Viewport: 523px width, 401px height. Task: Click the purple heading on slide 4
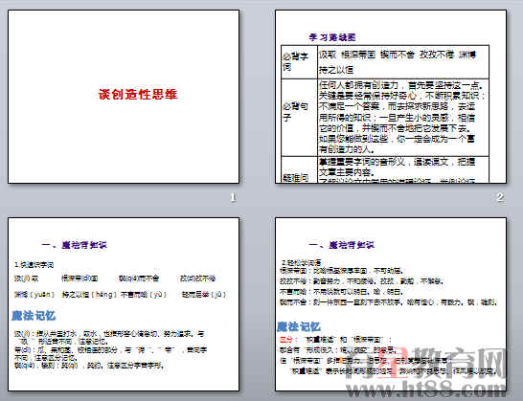(x=342, y=245)
